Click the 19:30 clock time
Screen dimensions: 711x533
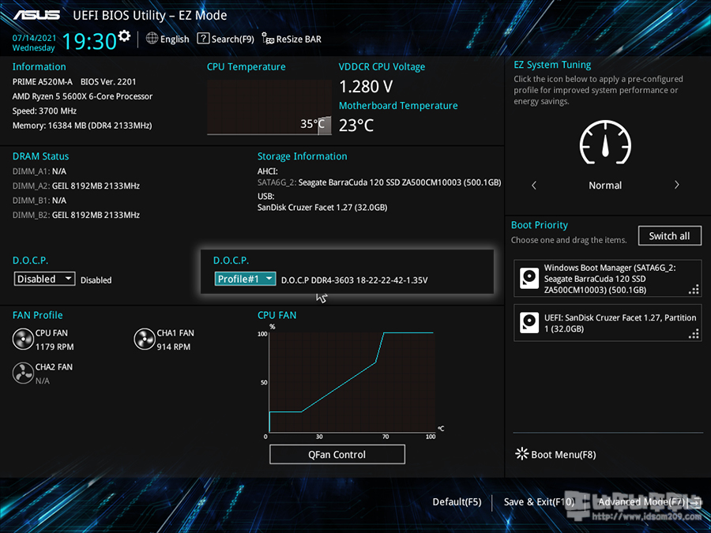pos(90,41)
